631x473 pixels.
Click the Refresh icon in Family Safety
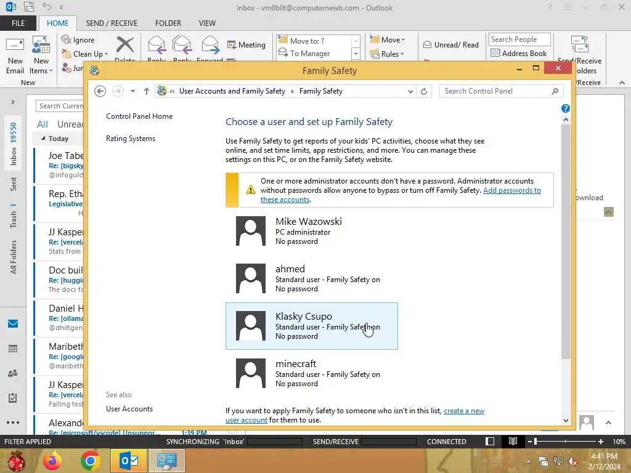424,91
